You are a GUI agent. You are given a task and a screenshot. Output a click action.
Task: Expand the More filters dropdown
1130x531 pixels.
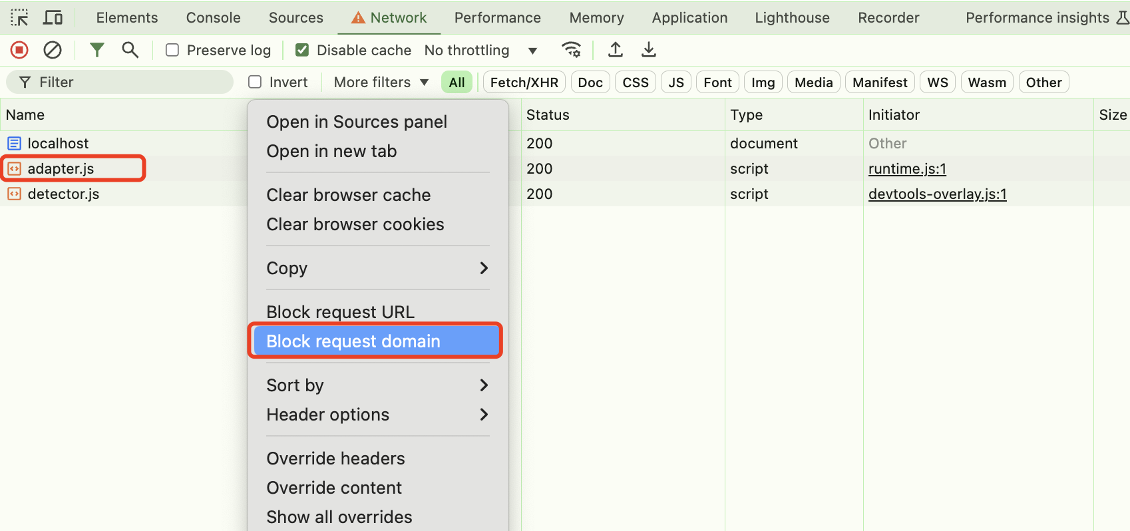[381, 82]
